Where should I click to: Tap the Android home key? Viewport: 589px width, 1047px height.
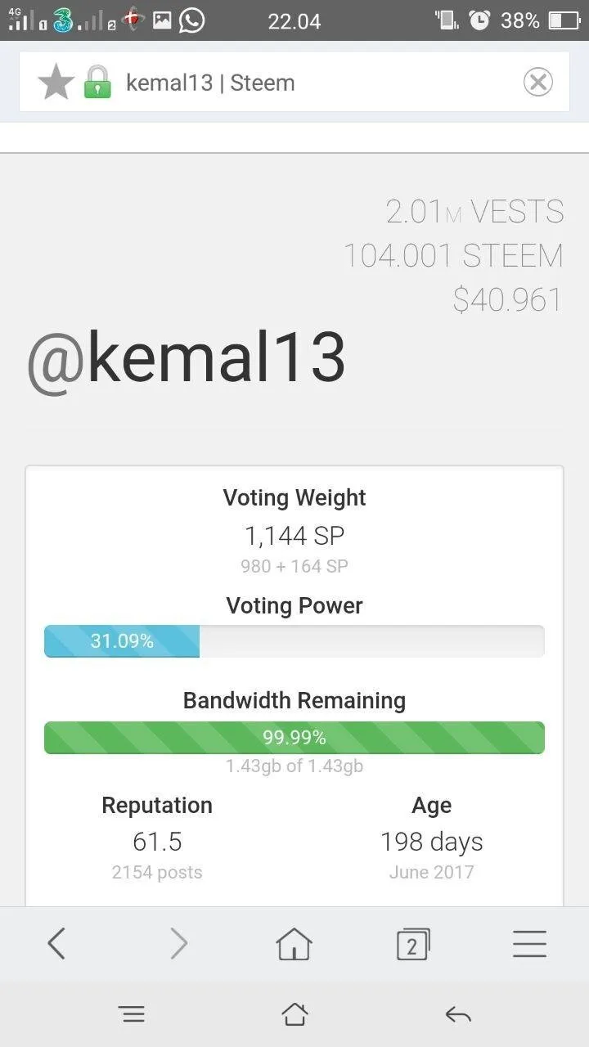pos(294,1014)
